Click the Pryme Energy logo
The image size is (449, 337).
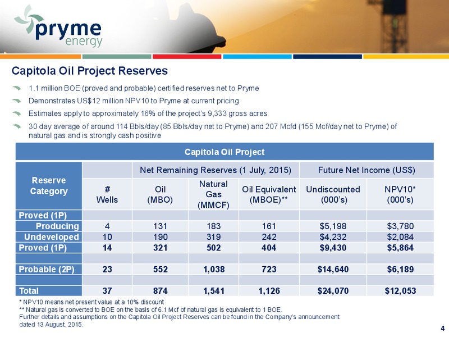pos(59,26)
